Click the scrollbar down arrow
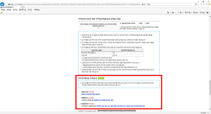 [x=210, y=109]
